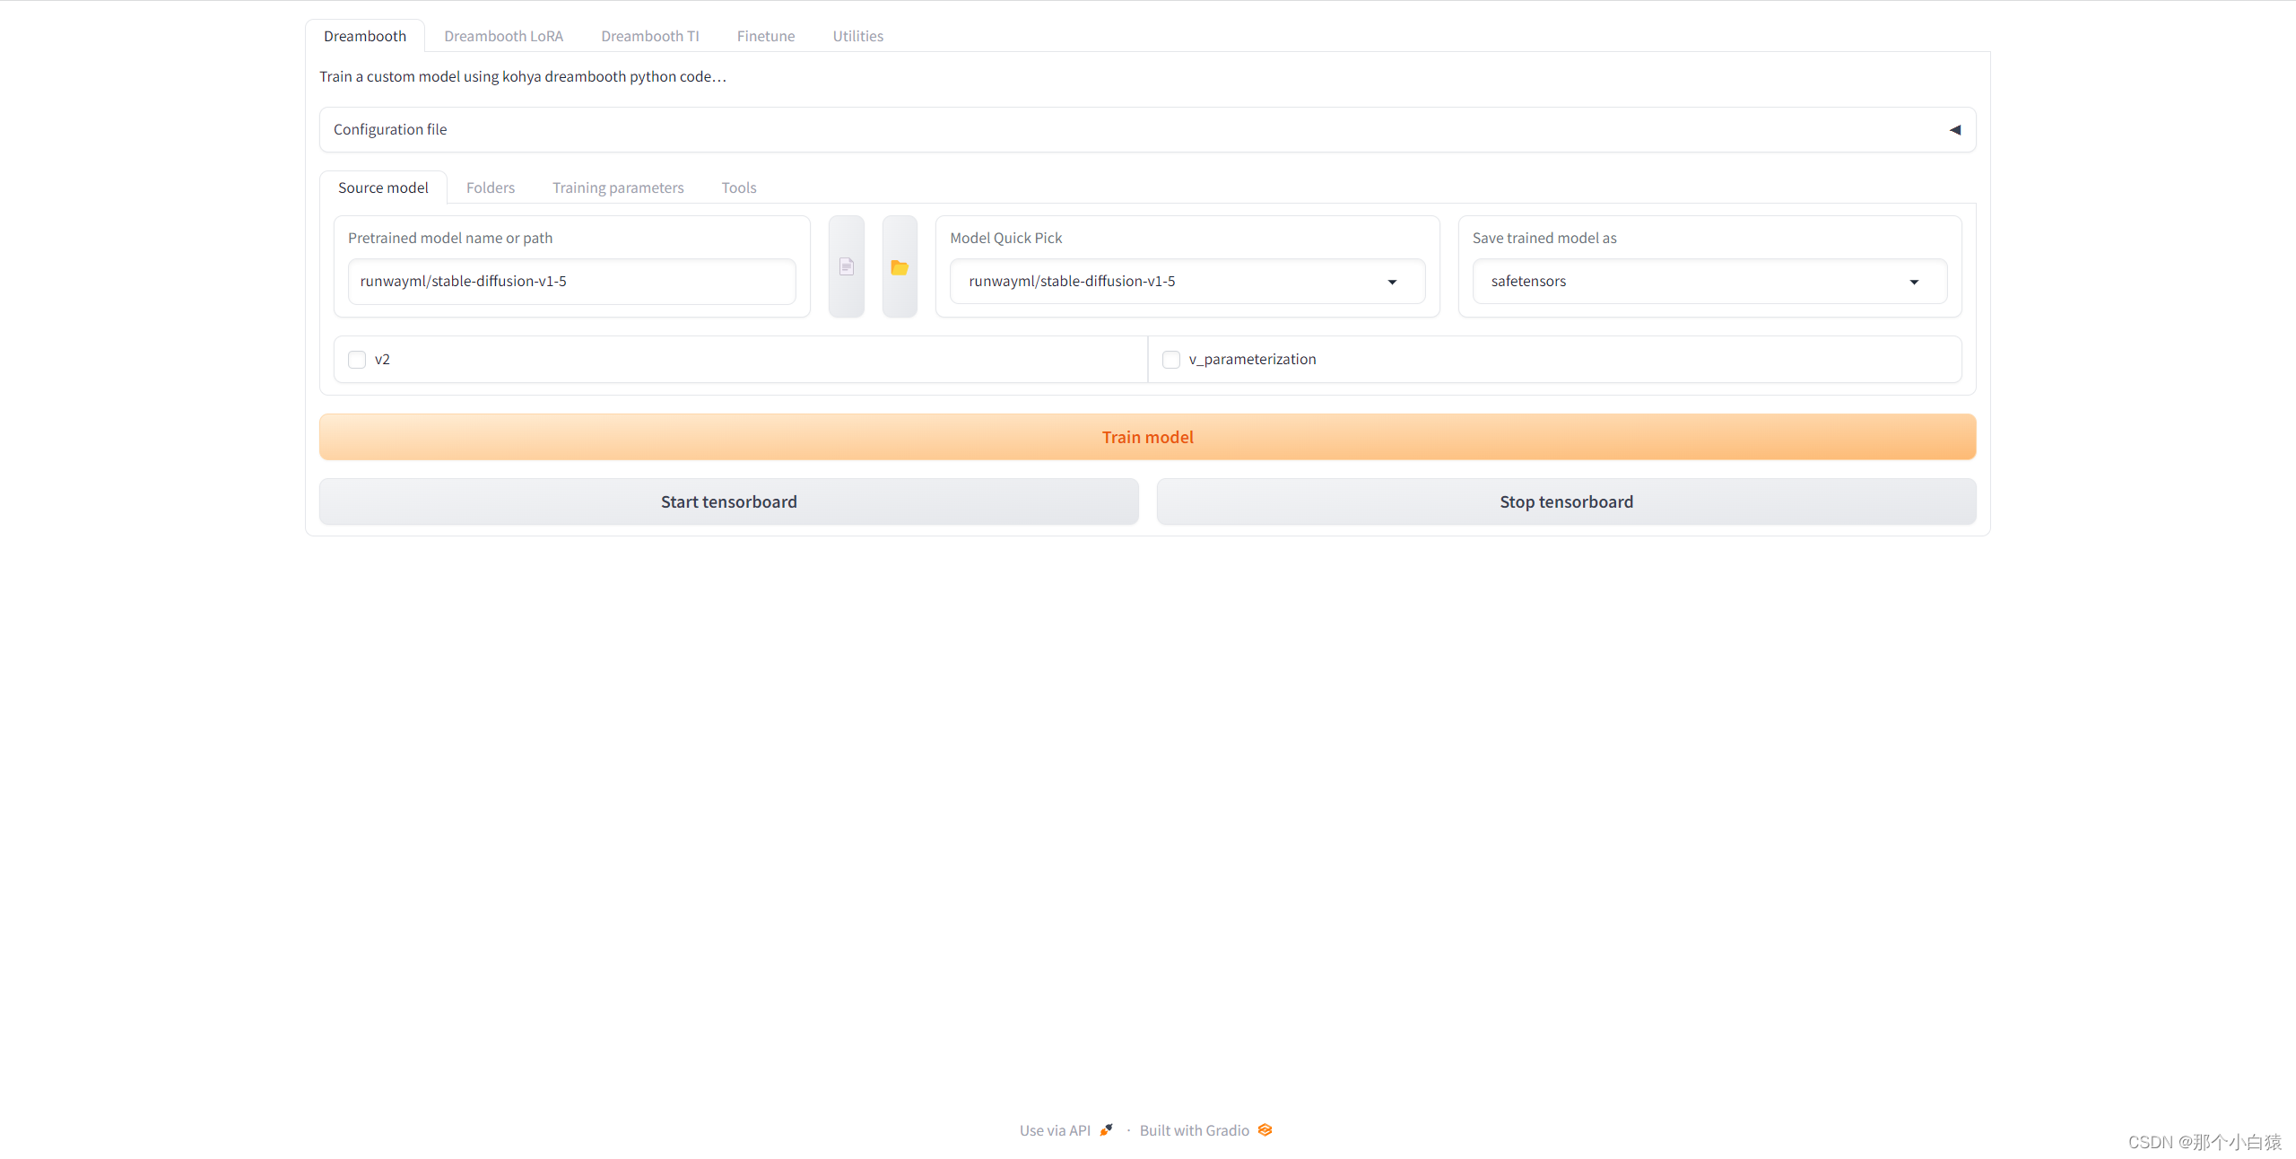Toggle the v_parameterization checkbox
Viewport: 2296px width, 1159px height.
click(x=1171, y=360)
